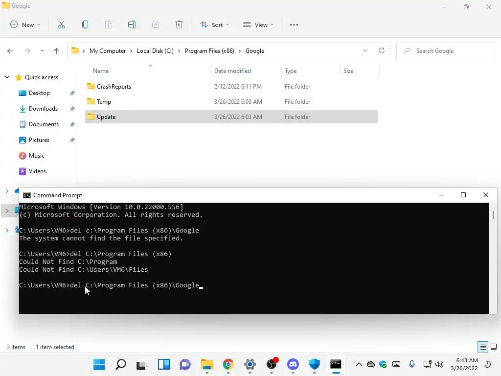The image size is (501, 376).
Task: Open clock and date in taskbar
Action: (464, 364)
